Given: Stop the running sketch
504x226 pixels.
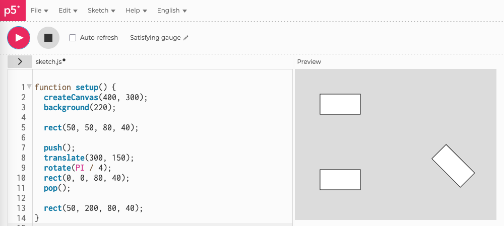Looking at the screenshot, I should 48,38.
